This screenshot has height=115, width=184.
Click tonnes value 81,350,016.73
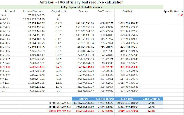pos(86,39)
